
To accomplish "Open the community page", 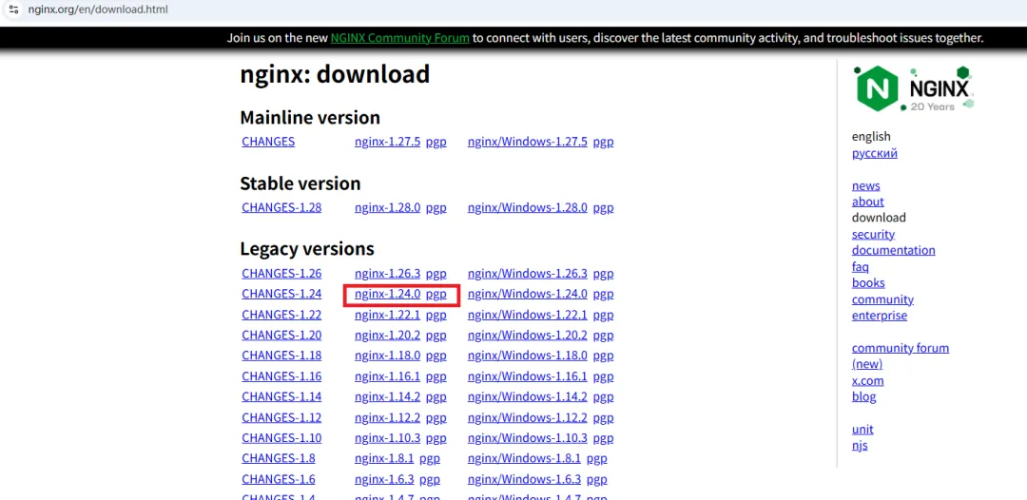I will [x=882, y=299].
